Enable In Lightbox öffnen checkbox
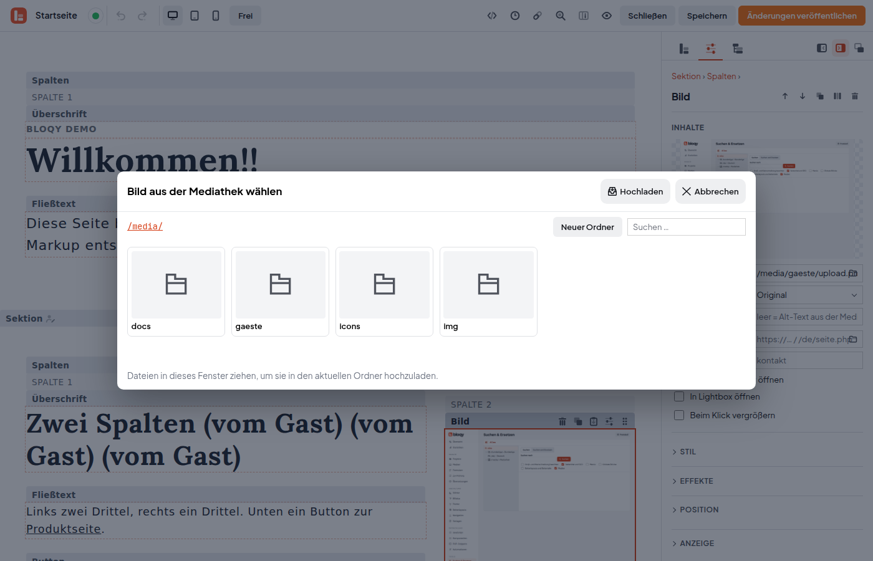Image resolution: width=873 pixels, height=561 pixels. tap(679, 396)
